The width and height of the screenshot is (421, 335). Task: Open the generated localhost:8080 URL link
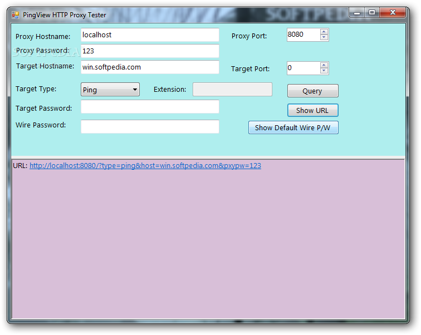coord(145,165)
